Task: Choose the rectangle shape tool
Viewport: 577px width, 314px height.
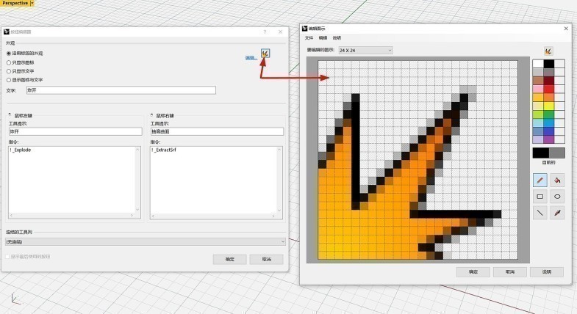Action: pos(540,197)
